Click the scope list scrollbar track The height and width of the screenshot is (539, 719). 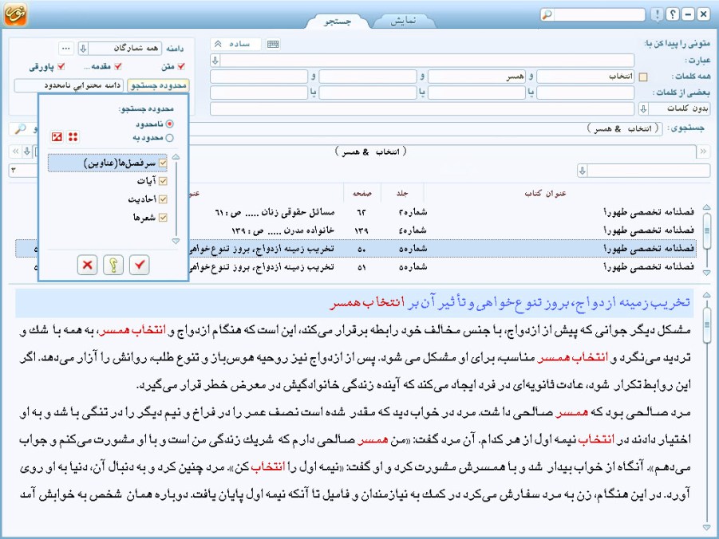(x=176, y=199)
